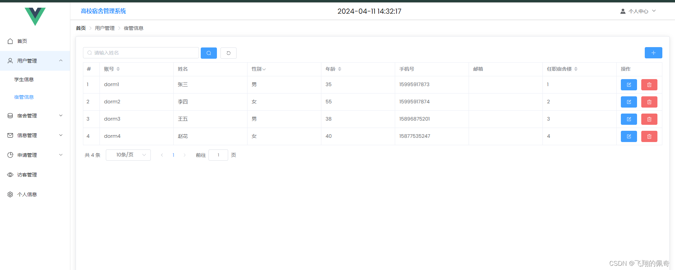Click 用户管理 in the breadcrumb
This screenshot has width=675, height=270.
click(x=105, y=28)
